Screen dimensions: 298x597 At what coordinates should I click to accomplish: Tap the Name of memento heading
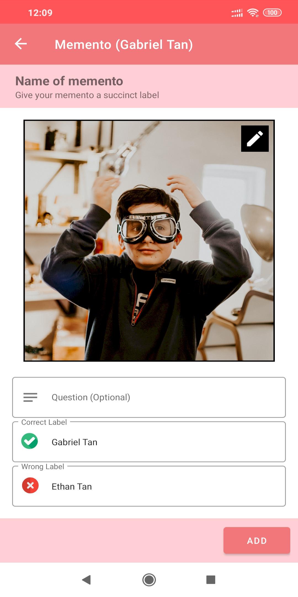[69, 81]
